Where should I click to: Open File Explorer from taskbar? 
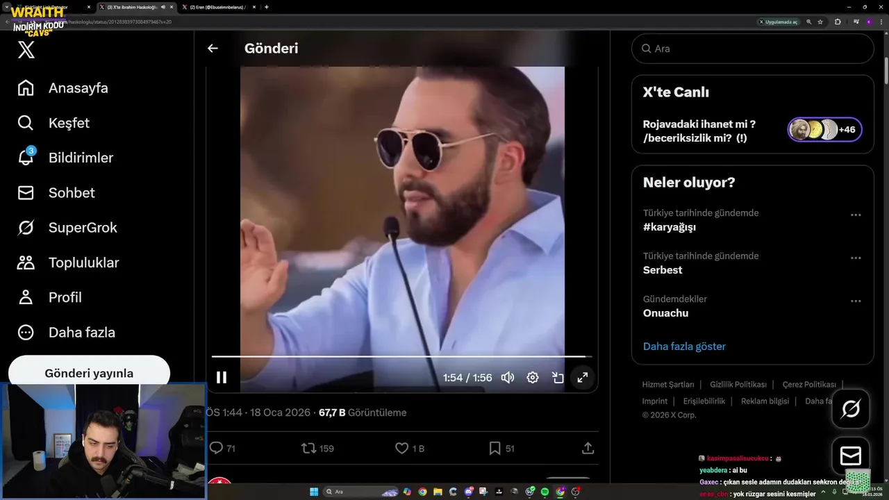point(438,492)
